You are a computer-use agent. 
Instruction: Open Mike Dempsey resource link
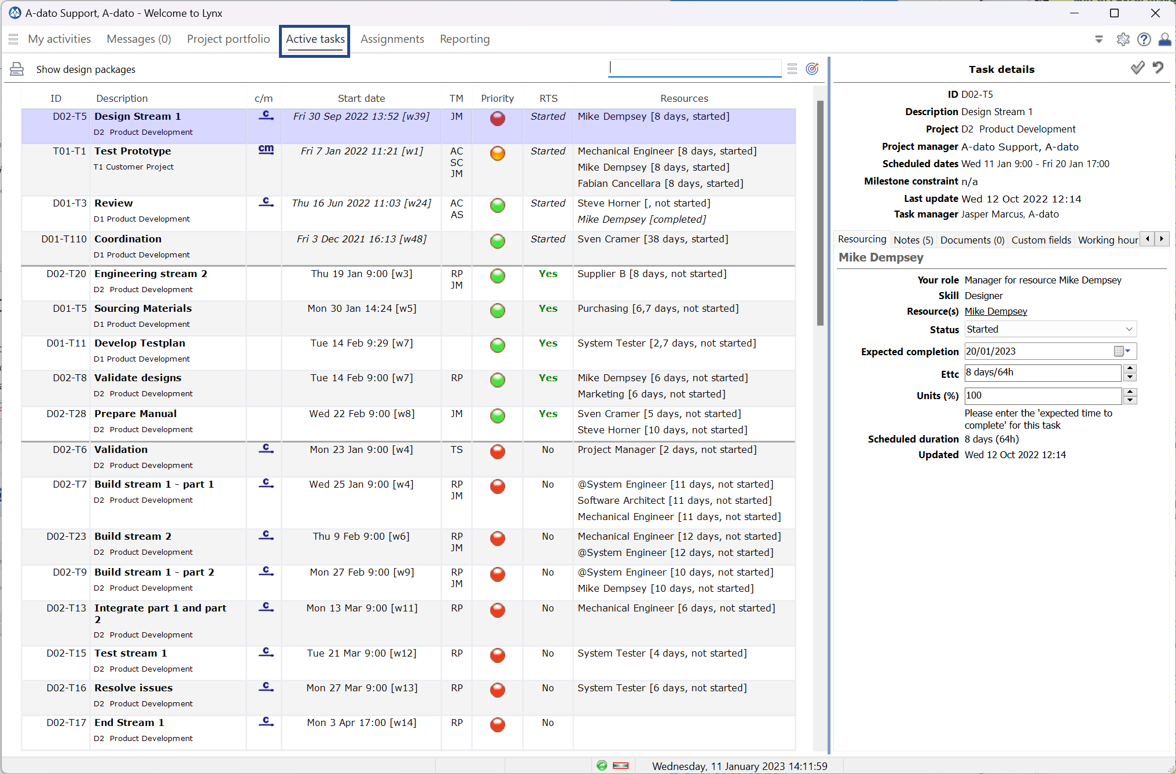pos(995,311)
